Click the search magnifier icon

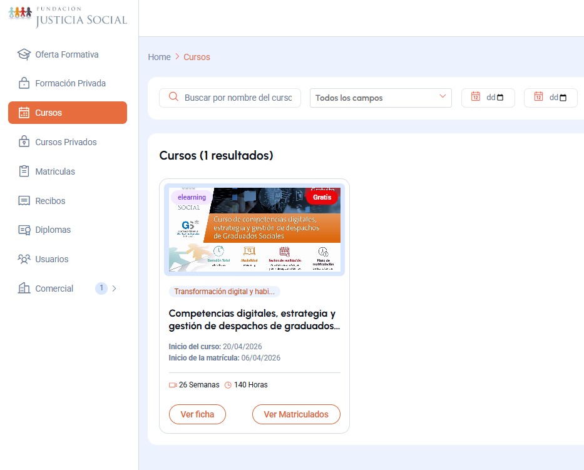pyautogui.click(x=173, y=97)
